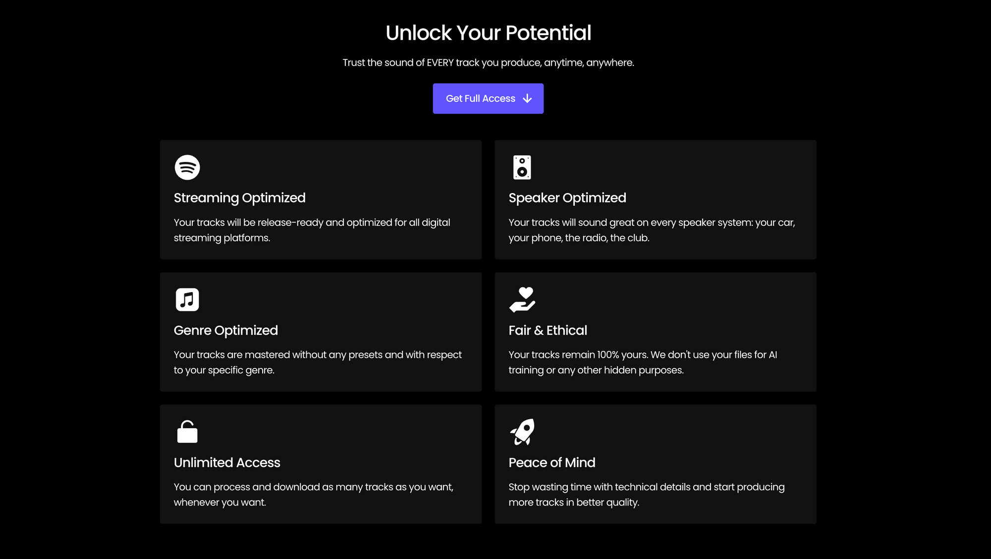Select the Fair & Ethical heading
Viewport: 991px width, 559px height.
[x=548, y=330]
